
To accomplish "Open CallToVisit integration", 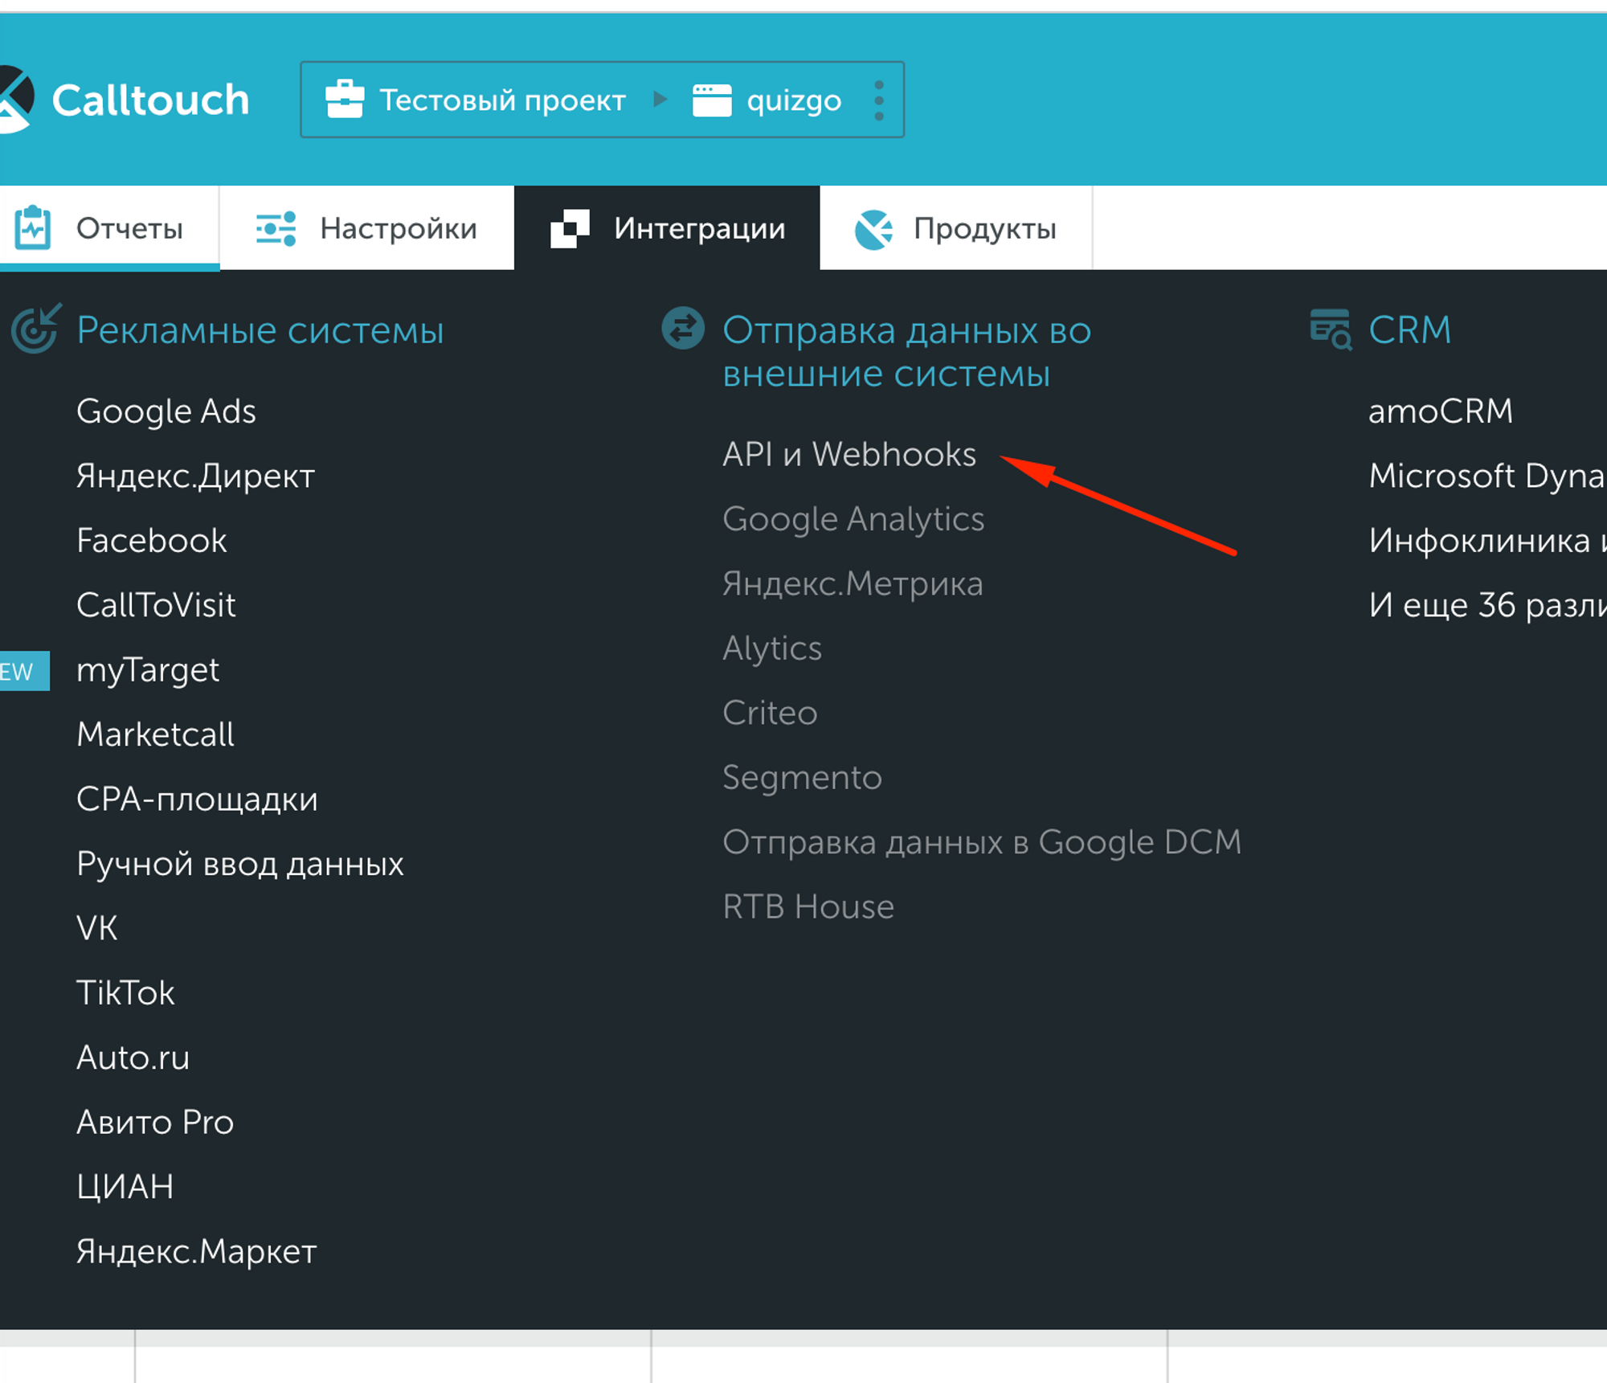I will pos(156,605).
